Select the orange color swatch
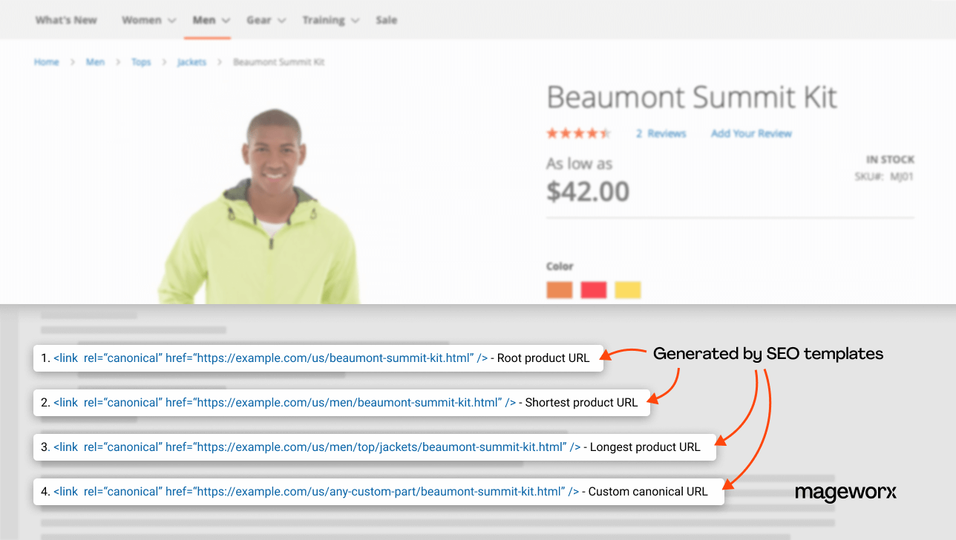The image size is (956, 540). [x=559, y=289]
